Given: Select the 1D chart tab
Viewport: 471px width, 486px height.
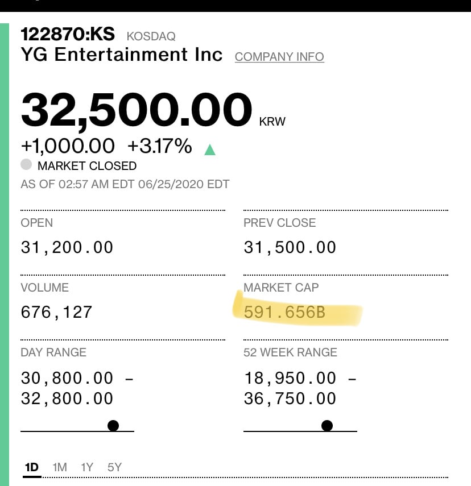Looking at the screenshot, I should click(x=32, y=467).
